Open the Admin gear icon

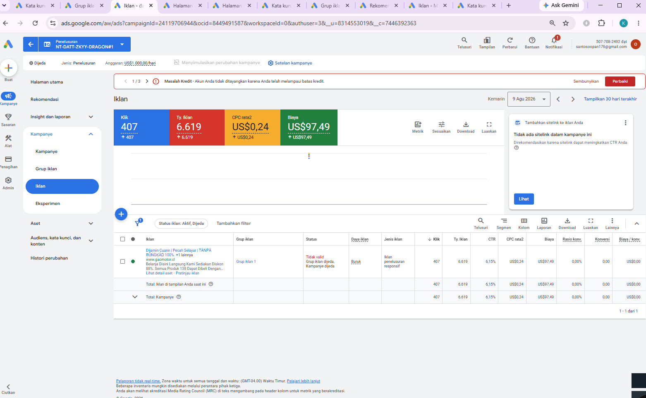pos(8,180)
